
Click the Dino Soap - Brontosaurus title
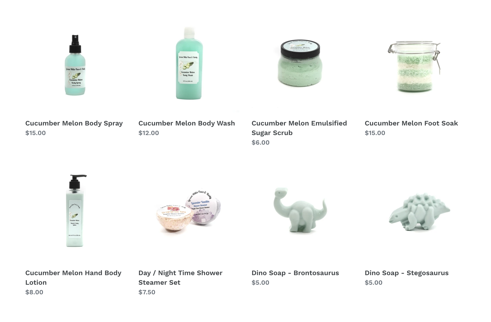coord(295,273)
